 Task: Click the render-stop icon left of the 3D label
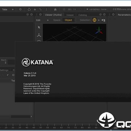click(x=55, y=9)
